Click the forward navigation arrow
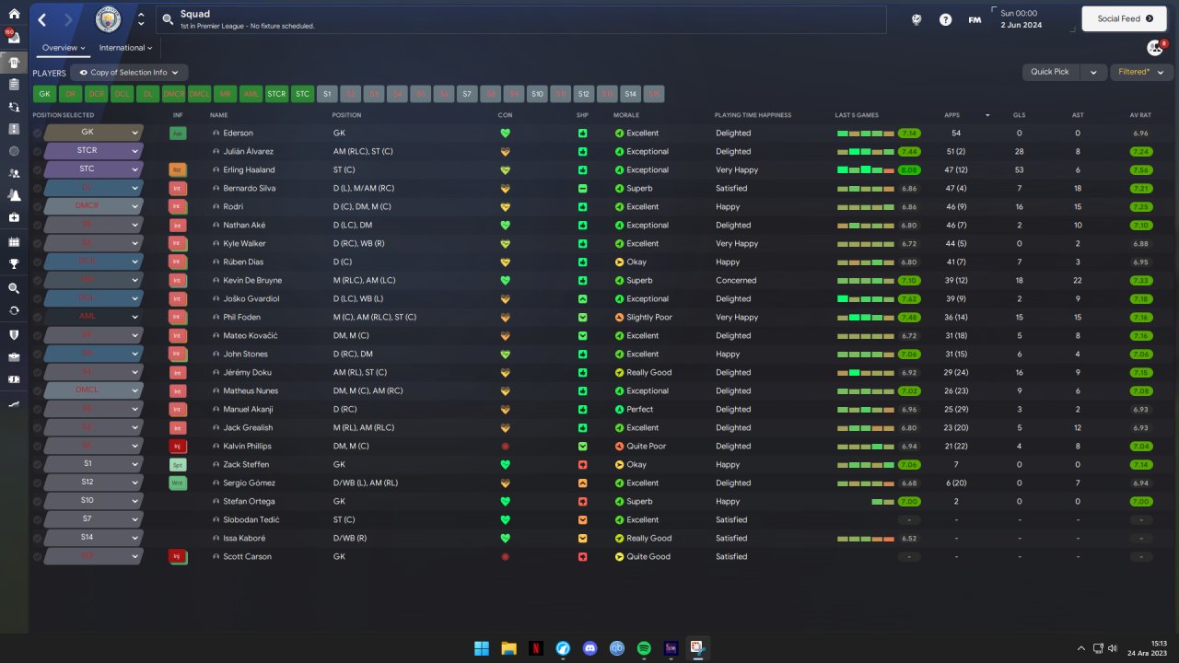Screen dimensions: 1179x663 pyautogui.click(x=69, y=19)
